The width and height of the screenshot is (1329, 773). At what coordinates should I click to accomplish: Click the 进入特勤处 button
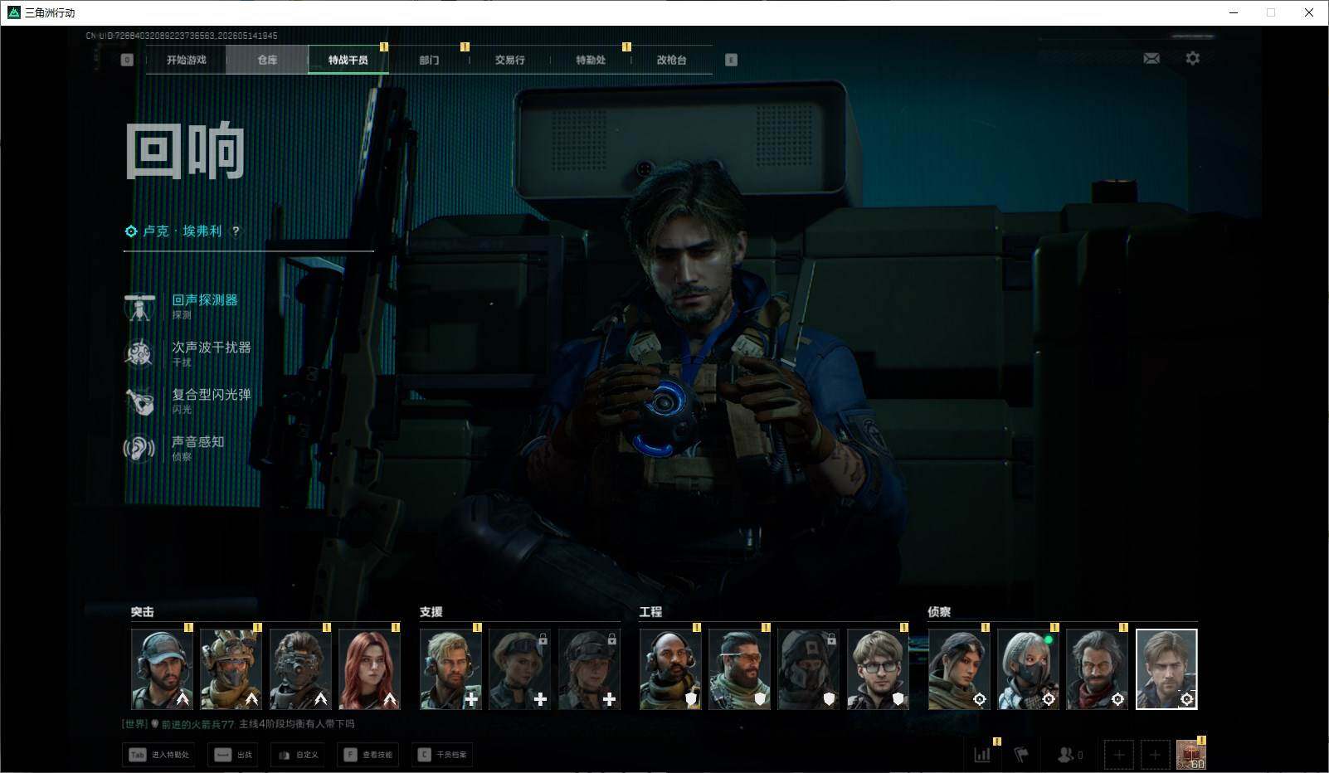coord(159,755)
